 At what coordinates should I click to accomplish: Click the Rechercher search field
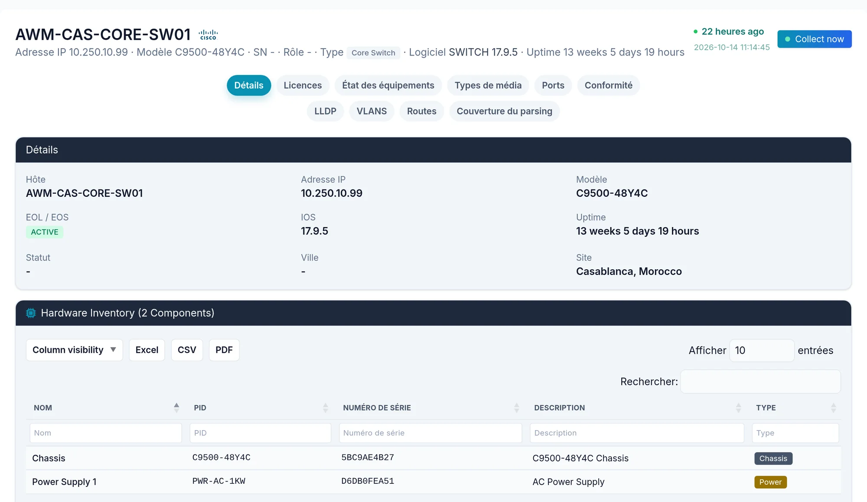tap(760, 381)
